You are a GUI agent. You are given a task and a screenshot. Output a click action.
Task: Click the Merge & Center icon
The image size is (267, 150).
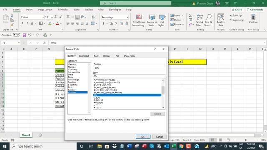[93, 23]
